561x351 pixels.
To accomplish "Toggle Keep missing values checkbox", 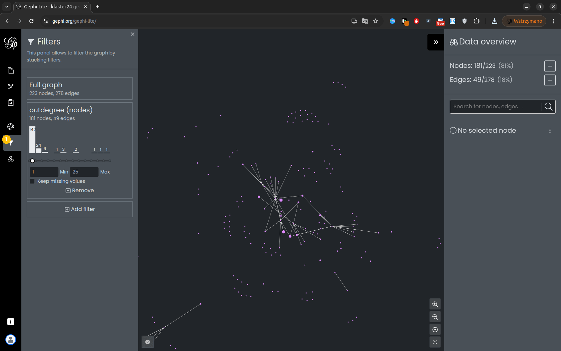I will click(x=32, y=181).
